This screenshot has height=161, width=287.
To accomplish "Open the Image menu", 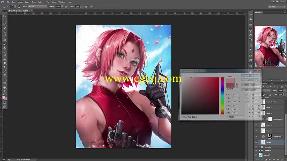I will [x=20, y=2].
